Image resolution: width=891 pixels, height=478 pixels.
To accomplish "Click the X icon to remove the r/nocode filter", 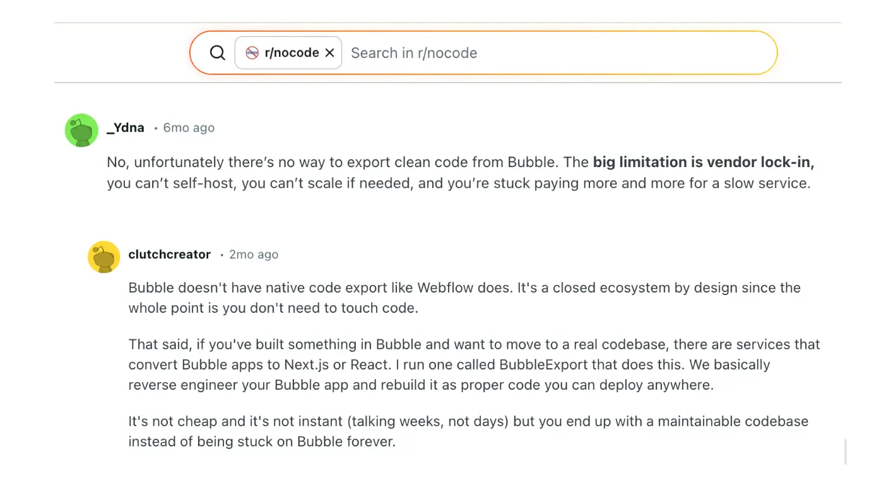I will click(x=329, y=52).
